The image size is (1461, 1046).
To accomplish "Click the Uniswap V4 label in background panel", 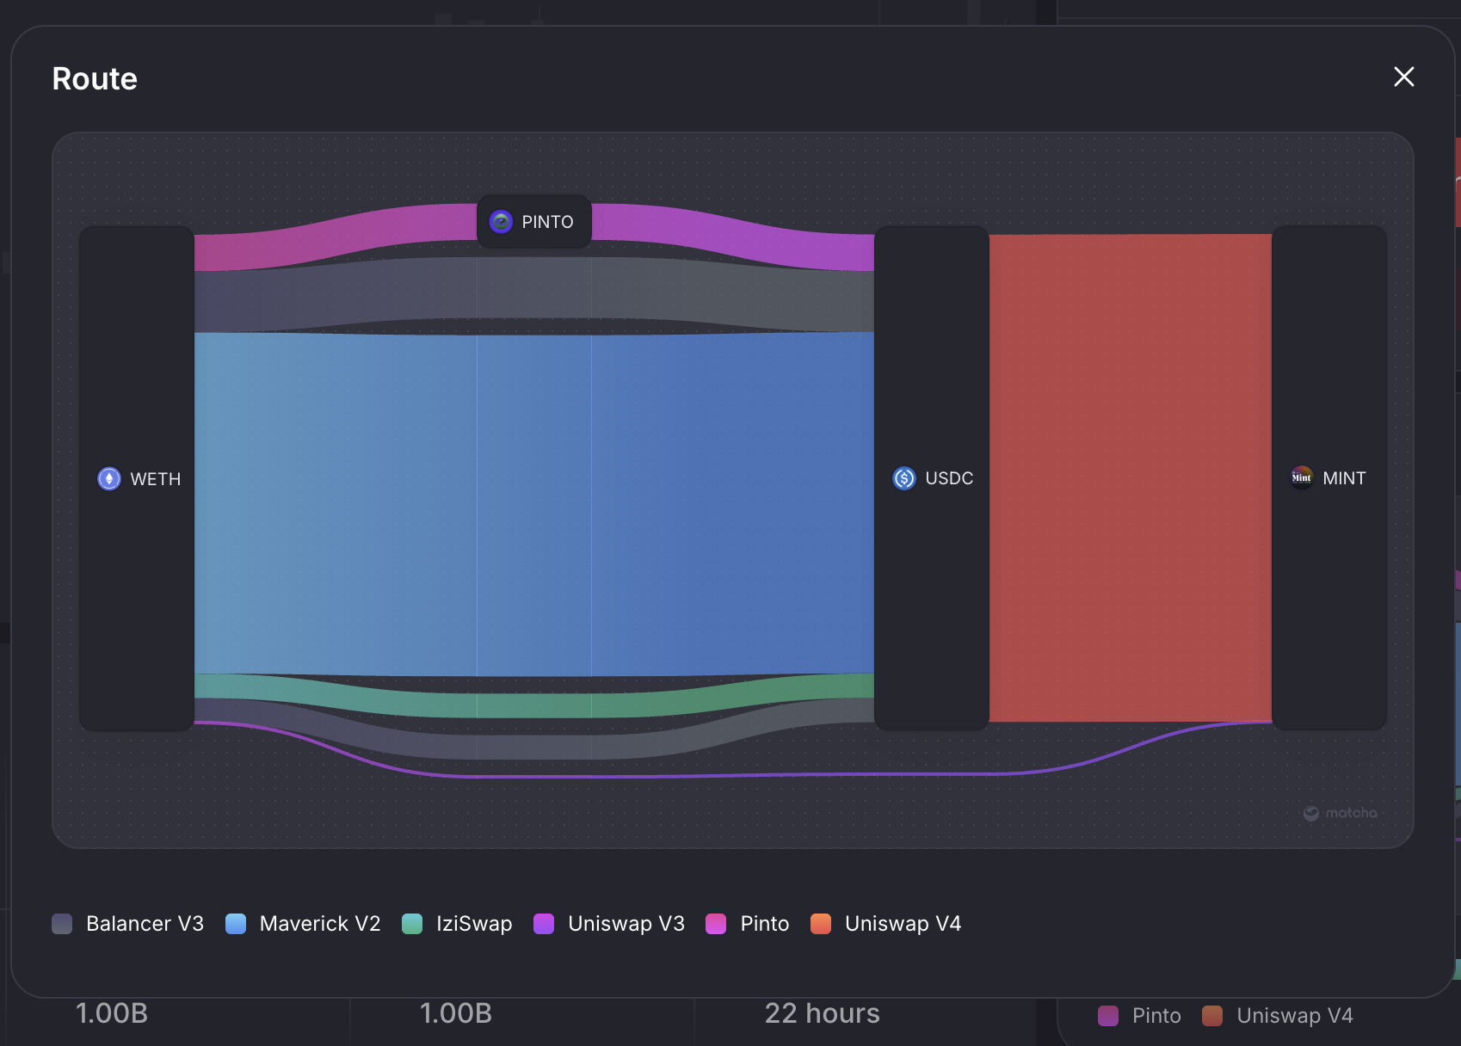I will pyautogui.click(x=1295, y=1016).
